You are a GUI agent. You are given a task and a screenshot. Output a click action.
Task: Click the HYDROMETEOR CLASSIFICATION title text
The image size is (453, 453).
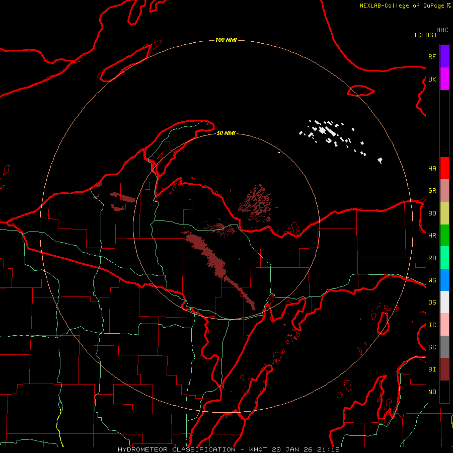point(177,449)
